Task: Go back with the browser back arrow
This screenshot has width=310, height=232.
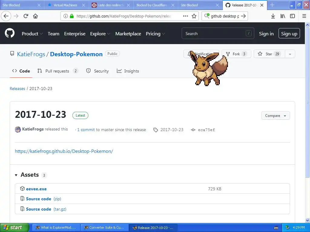Action: [6, 16]
